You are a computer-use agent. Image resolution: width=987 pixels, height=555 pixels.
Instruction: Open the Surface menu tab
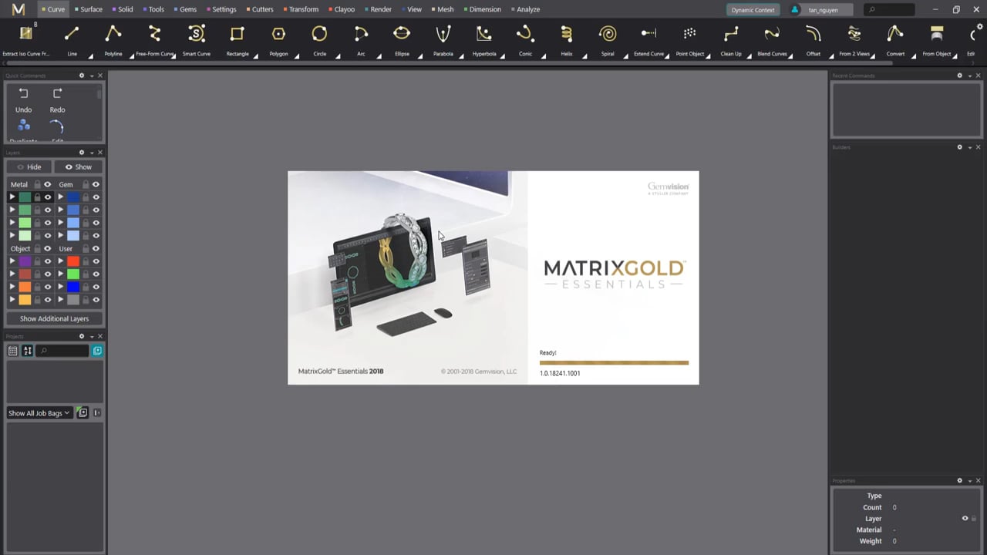tap(88, 9)
